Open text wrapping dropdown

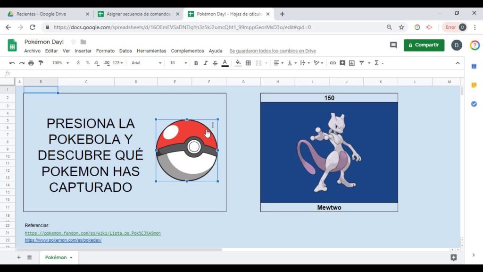[x=305, y=63]
